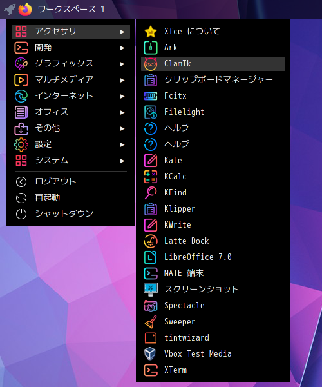Screen dimensions: 322x387
Task: Expand the アクセサリ submenu arrow
Action: (122, 32)
